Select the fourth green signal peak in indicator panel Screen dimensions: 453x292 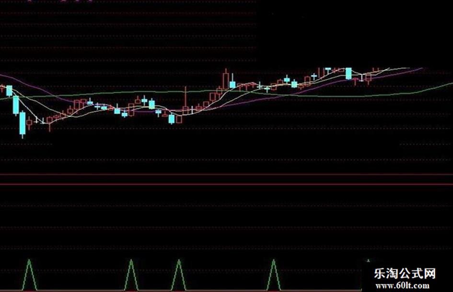click(x=273, y=275)
